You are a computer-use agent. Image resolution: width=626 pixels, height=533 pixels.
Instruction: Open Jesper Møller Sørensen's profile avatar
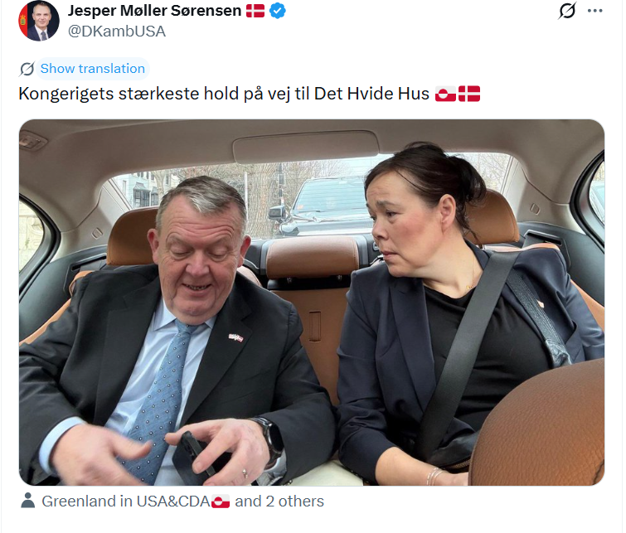[x=39, y=21]
